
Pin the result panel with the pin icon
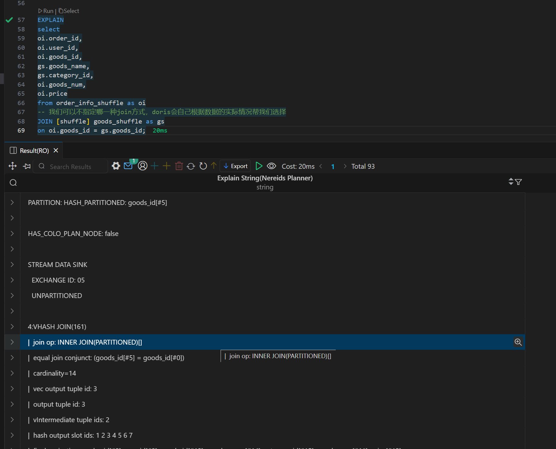pos(27,166)
